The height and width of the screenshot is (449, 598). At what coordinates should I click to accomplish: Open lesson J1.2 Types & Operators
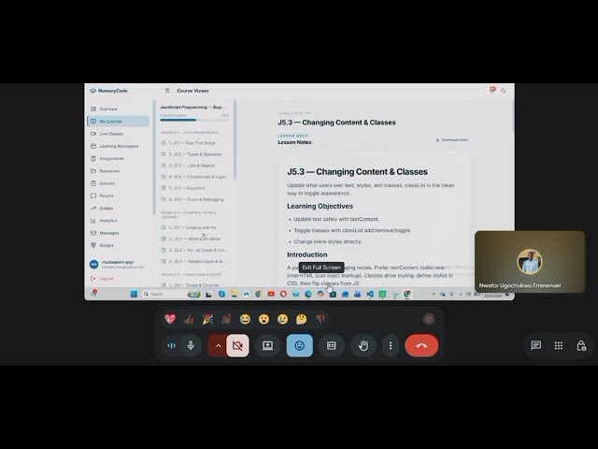tap(194, 154)
